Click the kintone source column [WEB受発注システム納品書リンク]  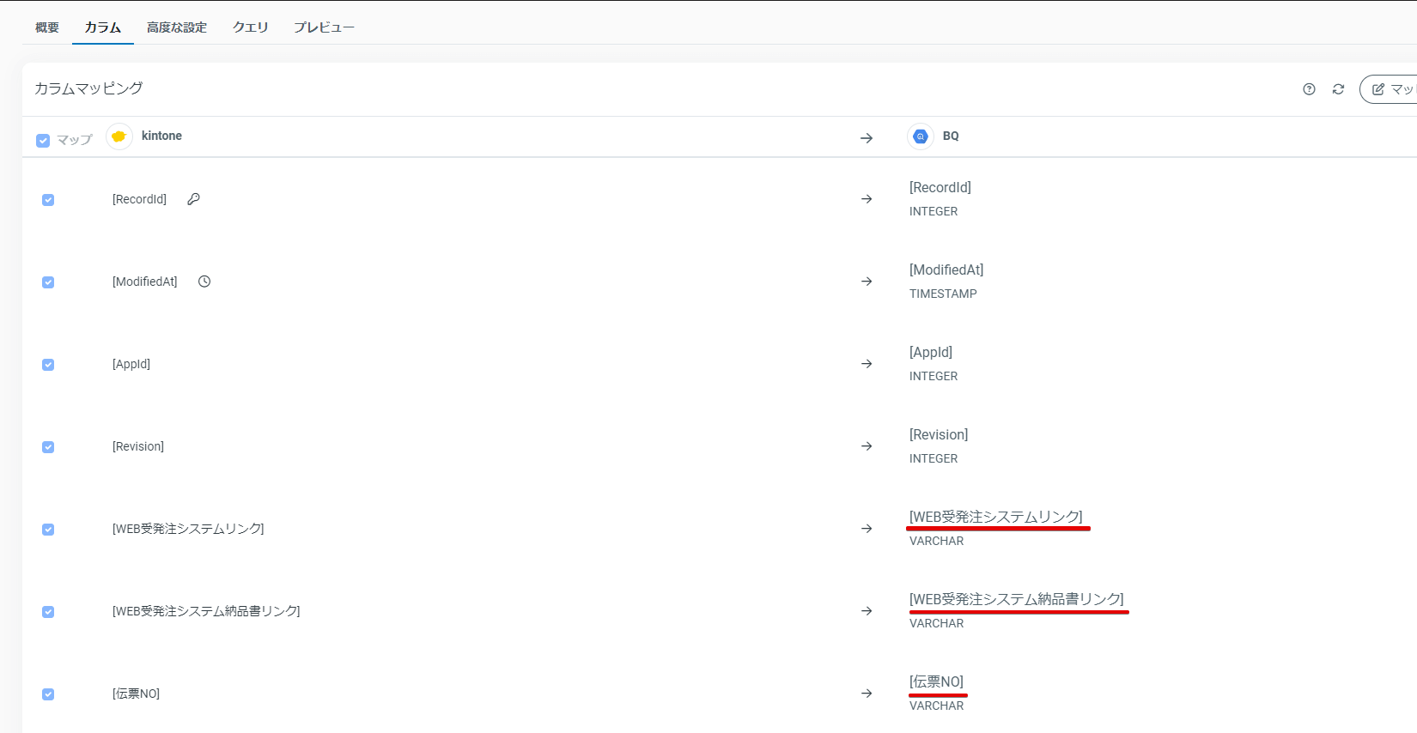[x=206, y=611]
